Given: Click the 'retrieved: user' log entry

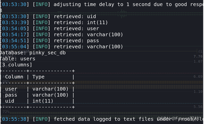Looking at the screenshot, I should pyautogui.click(x=77, y=28).
